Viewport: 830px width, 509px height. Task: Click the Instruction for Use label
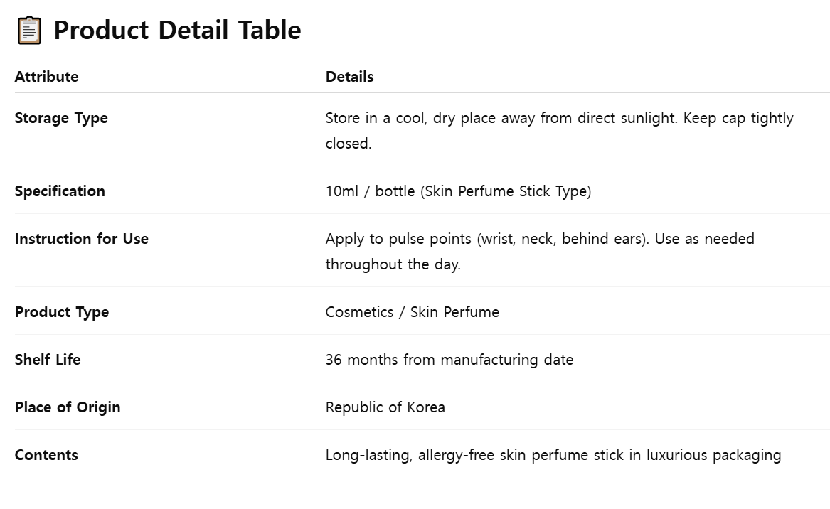tap(82, 239)
